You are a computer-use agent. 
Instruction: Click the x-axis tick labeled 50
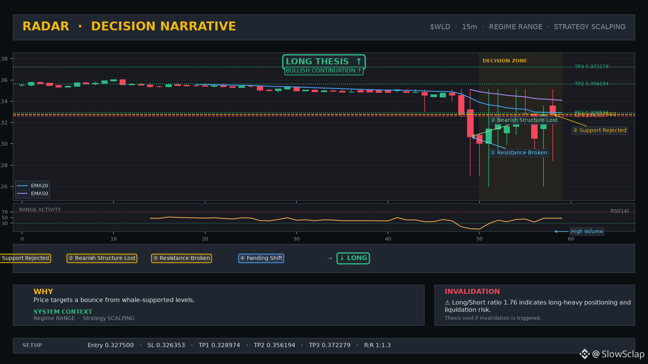point(479,239)
